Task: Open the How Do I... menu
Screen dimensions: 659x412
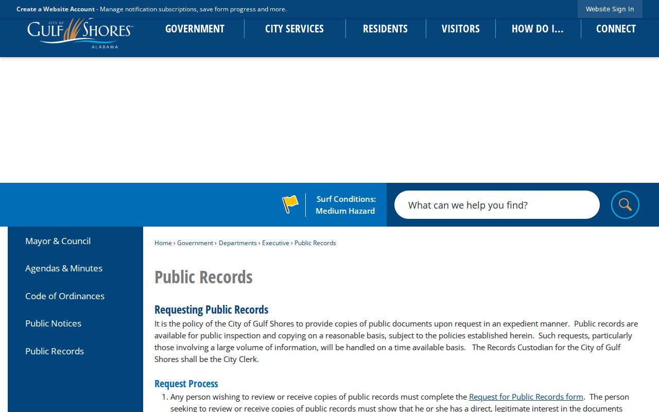Action: [537, 28]
